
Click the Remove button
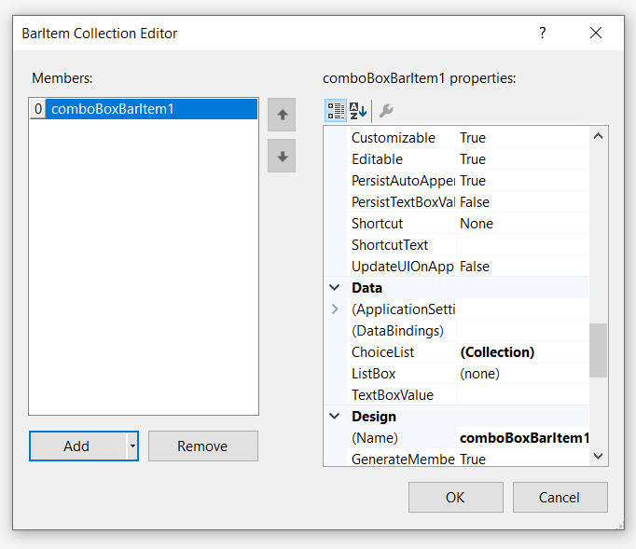coord(202,446)
